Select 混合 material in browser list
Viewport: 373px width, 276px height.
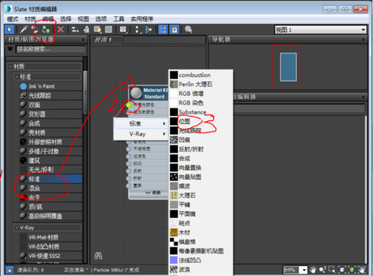tap(50, 188)
